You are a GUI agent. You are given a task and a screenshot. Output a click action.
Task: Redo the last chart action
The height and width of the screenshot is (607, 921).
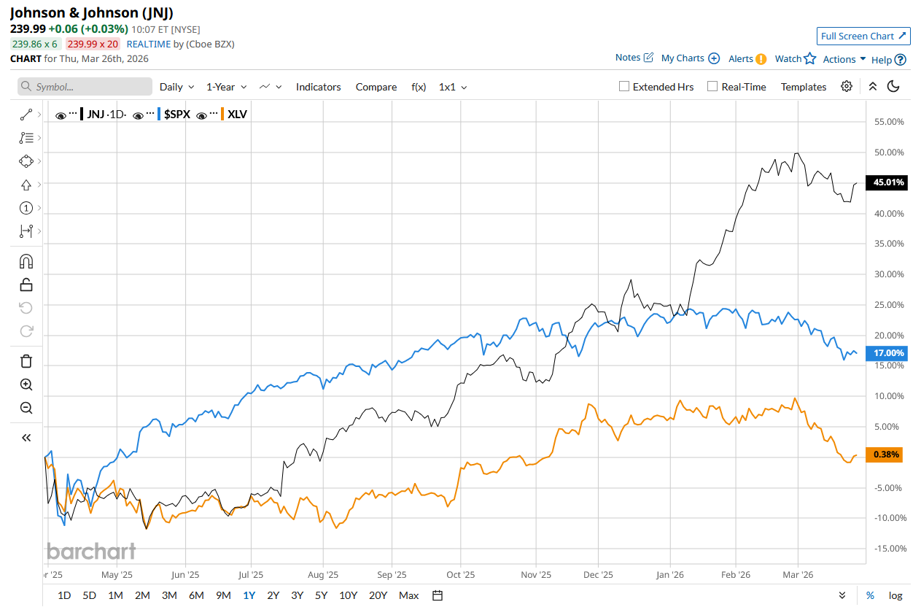point(26,331)
